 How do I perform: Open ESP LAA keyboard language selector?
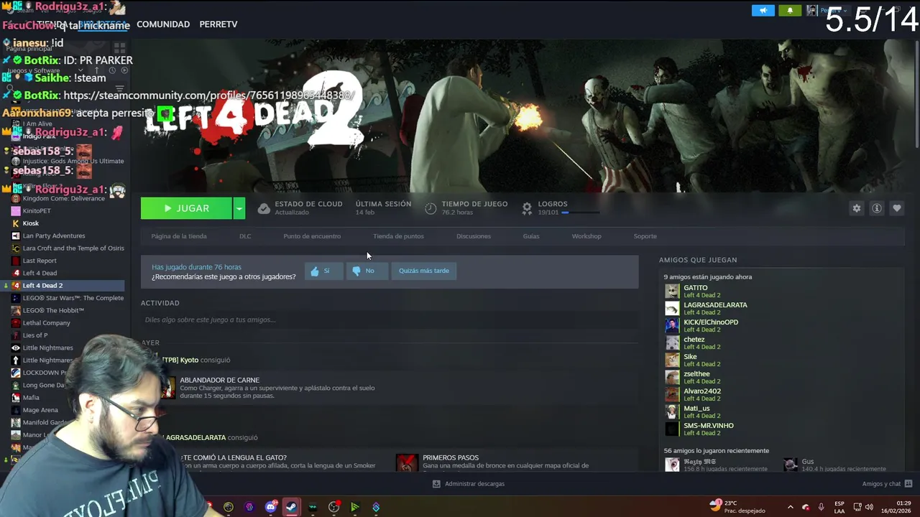(839, 507)
